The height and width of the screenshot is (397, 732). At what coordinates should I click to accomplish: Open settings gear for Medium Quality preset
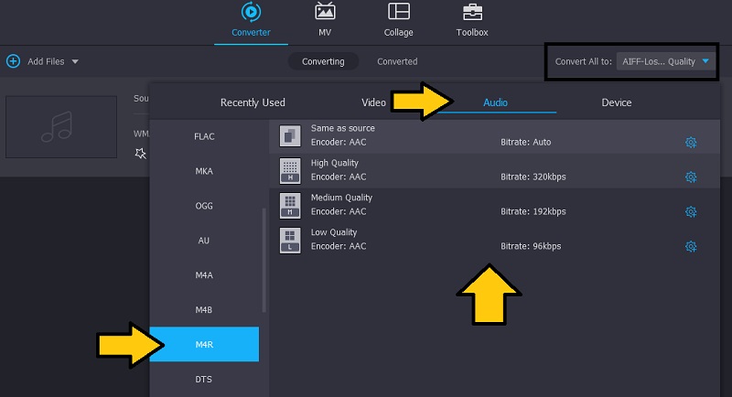[691, 212]
